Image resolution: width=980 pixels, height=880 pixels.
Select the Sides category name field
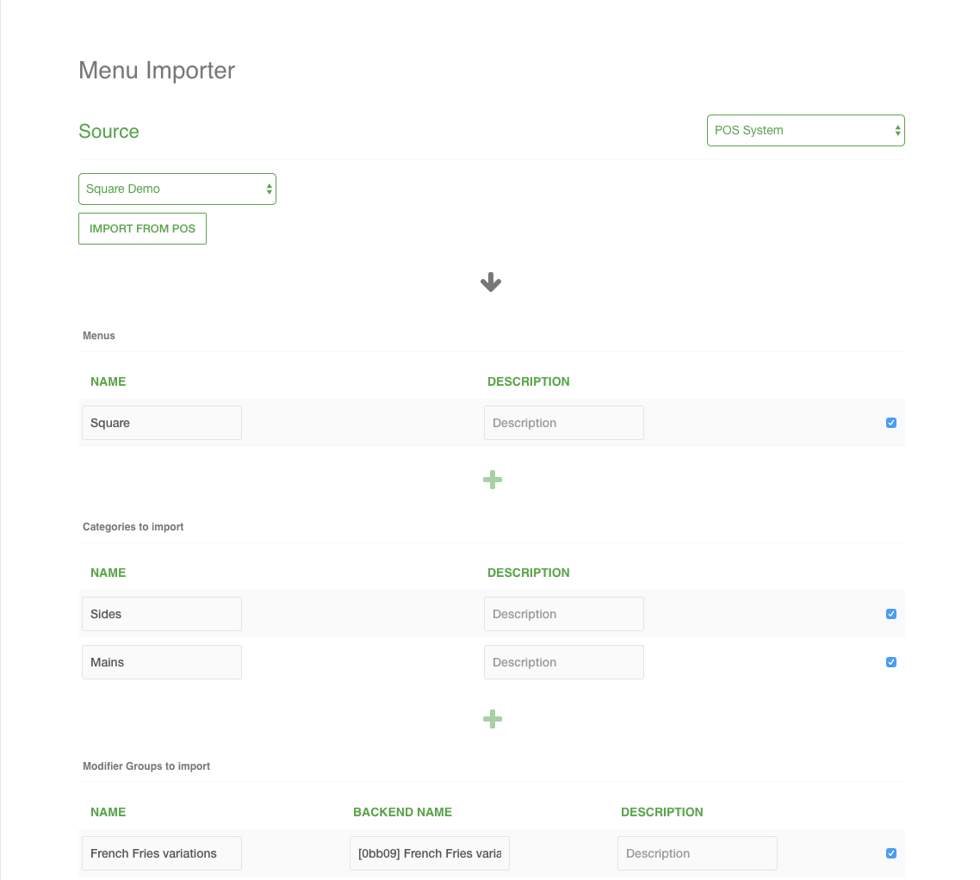(x=161, y=614)
